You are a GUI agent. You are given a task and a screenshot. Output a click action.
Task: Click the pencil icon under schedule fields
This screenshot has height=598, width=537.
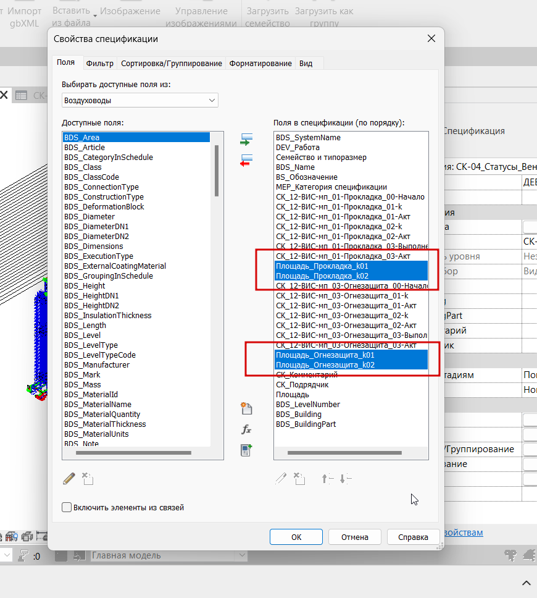[281, 478]
